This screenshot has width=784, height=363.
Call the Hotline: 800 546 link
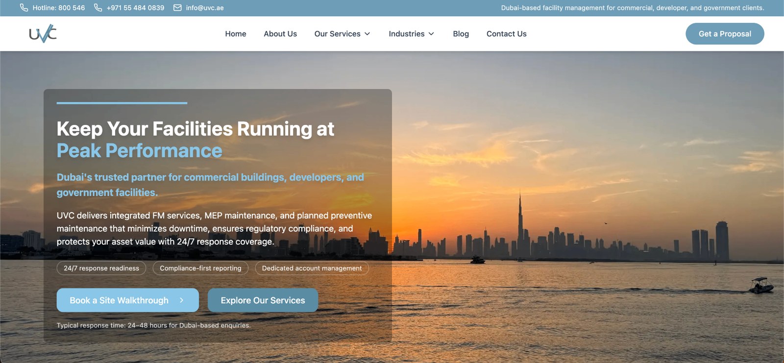click(52, 8)
